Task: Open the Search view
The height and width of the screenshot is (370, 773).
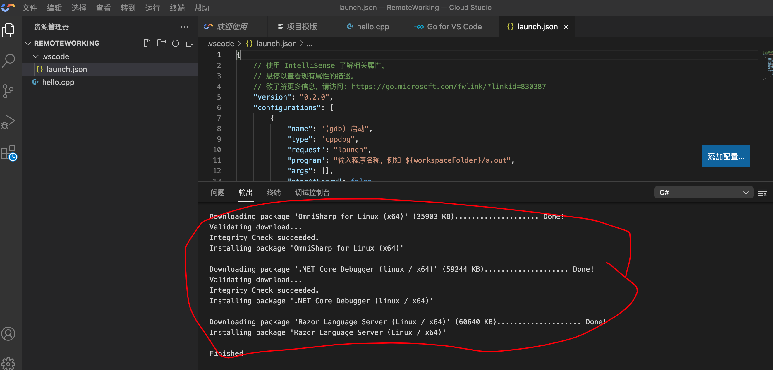Action: pos(8,60)
